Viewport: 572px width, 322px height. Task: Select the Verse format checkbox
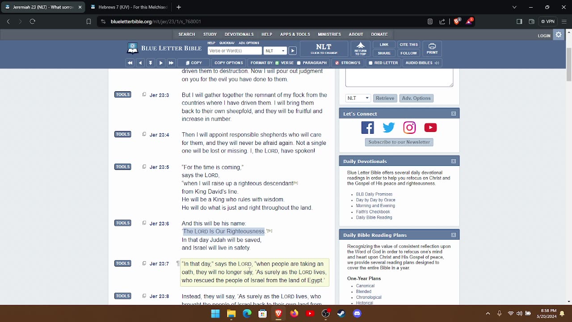(x=277, y=63)
